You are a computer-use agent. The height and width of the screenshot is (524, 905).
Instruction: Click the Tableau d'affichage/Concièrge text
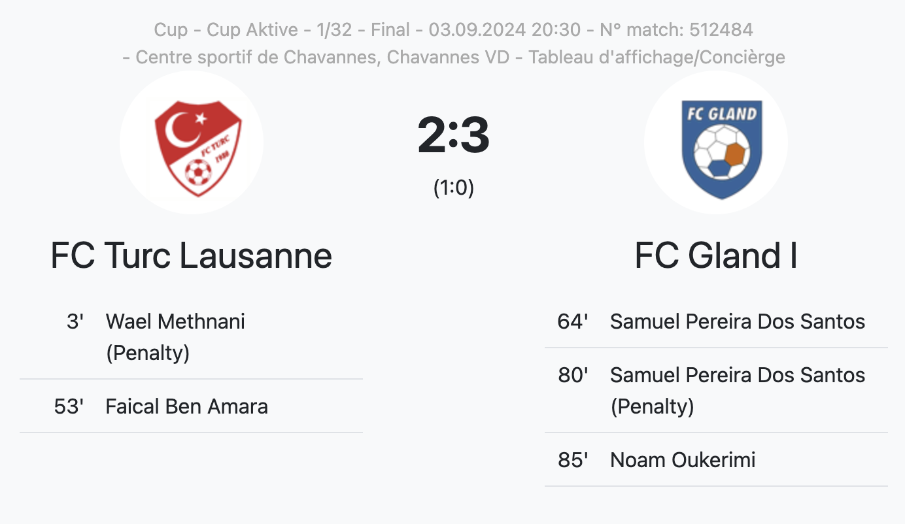tap(657, 57)
